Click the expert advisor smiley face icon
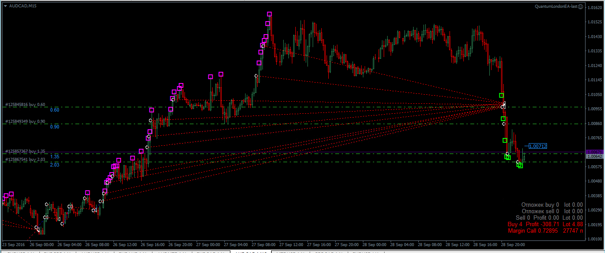This screenshot has height=253, width=605. [580, 6]
